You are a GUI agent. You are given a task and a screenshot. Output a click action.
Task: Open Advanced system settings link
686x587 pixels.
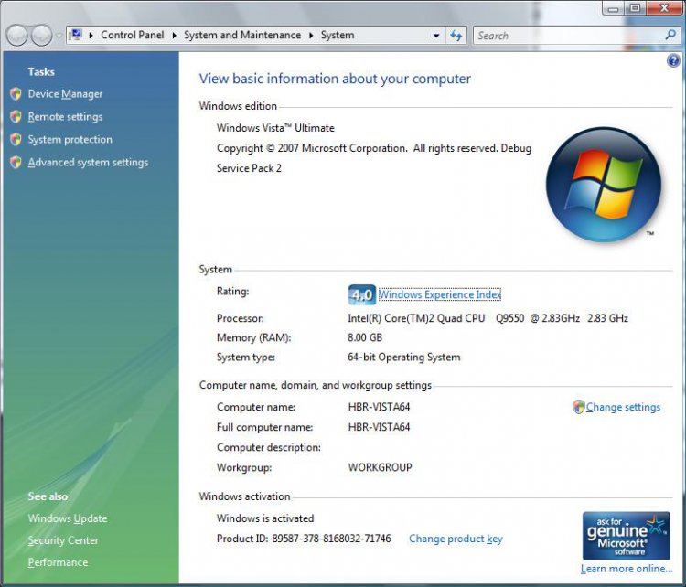pos(88,162)
